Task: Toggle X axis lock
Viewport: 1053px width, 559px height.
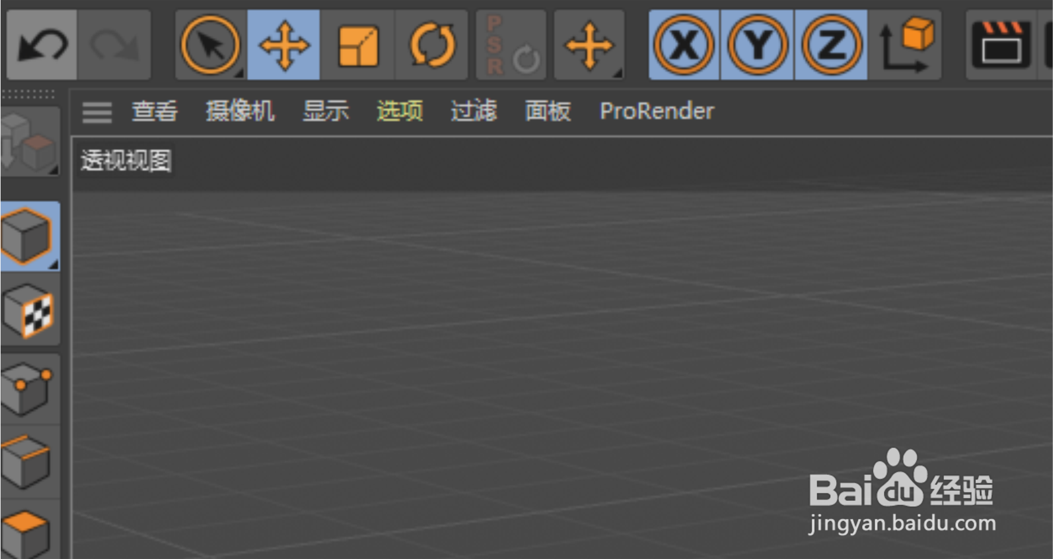Action: (684, 45)
